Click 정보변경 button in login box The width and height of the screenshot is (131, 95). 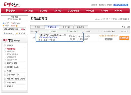[x=8, y=33]
